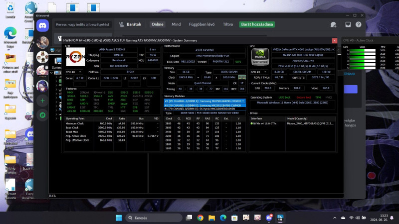Click the UEFI Boot indicator label
399x224 pixels.
coord(284,98)
